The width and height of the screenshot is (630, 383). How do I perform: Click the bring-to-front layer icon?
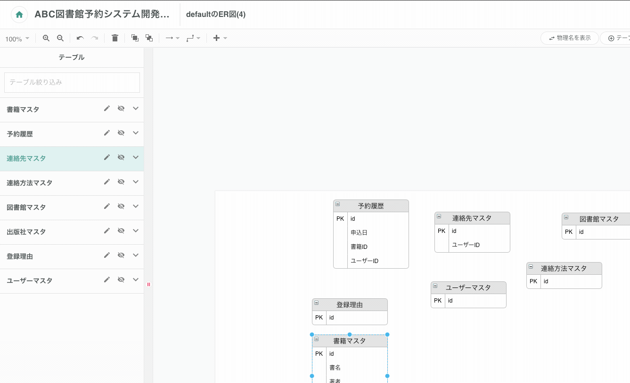coord(135,38)
